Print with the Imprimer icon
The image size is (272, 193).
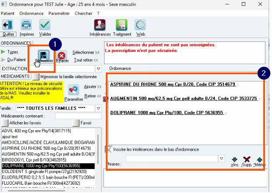coord(26,25)
